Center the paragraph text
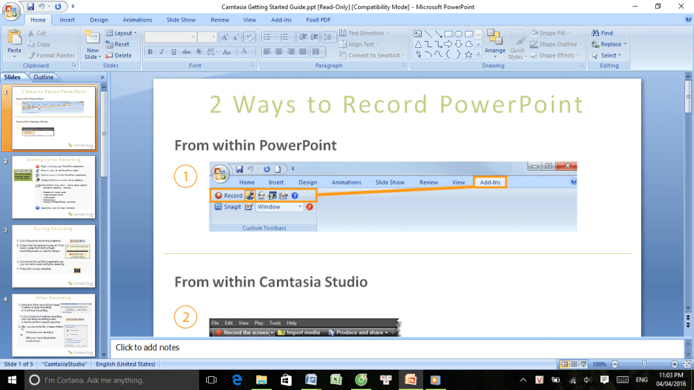 point(279,52)
